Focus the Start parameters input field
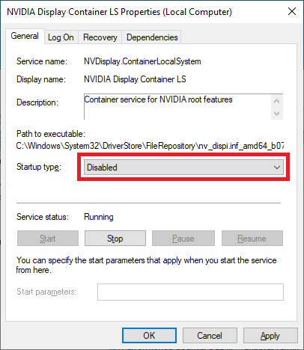The width and height of the screenshot is (304, 350). coord(190,292)
